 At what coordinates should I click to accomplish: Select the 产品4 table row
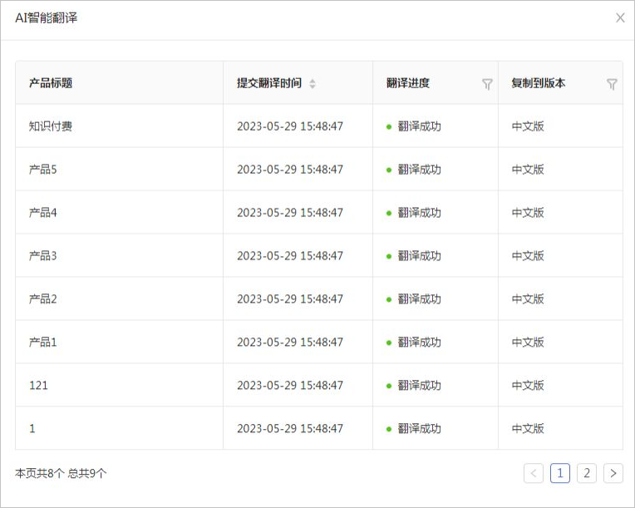43,213
